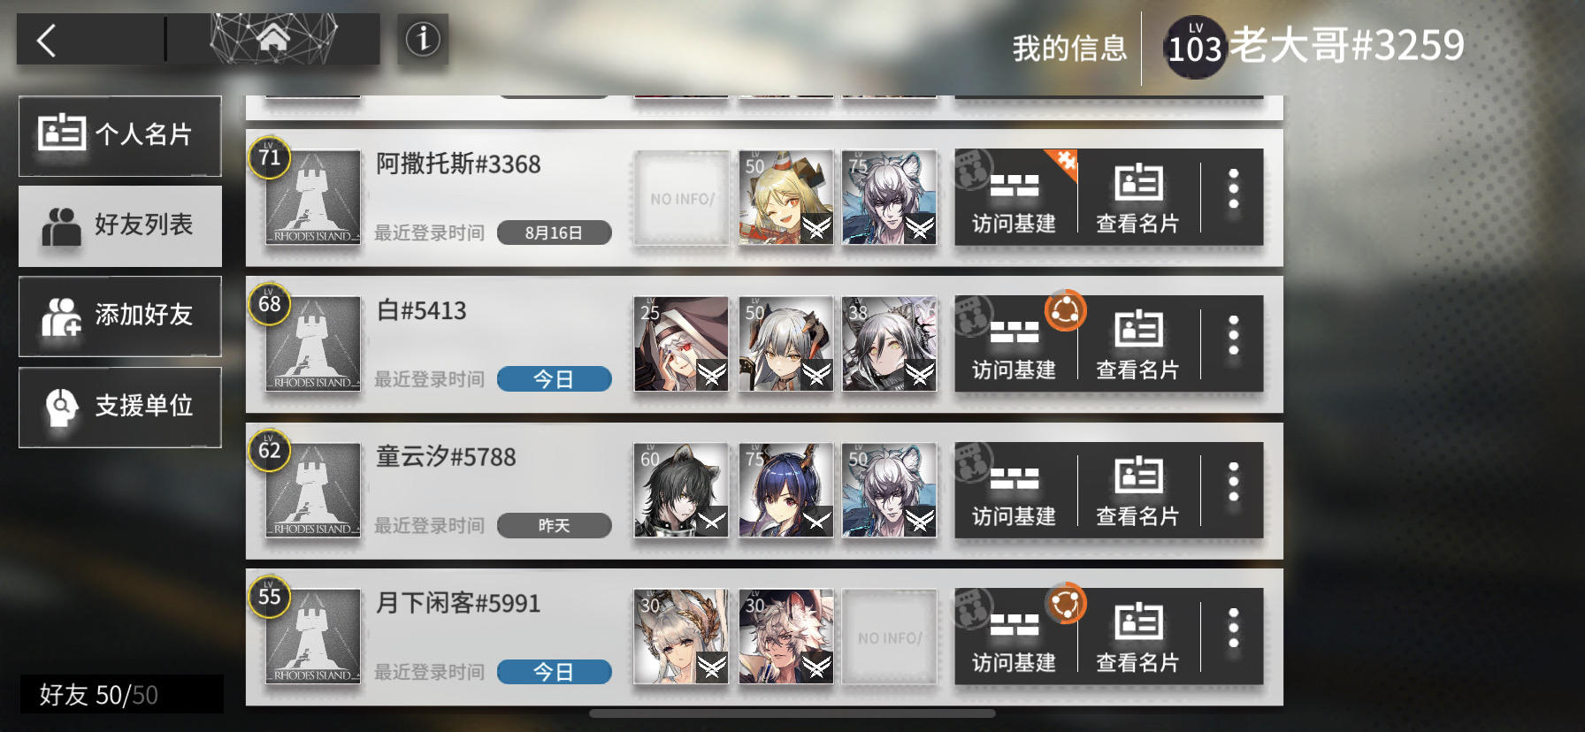The width and height of the screenshot is (1585, 732).
Task: Switch to the 添加好友 tab
Action: pos(120,316)
